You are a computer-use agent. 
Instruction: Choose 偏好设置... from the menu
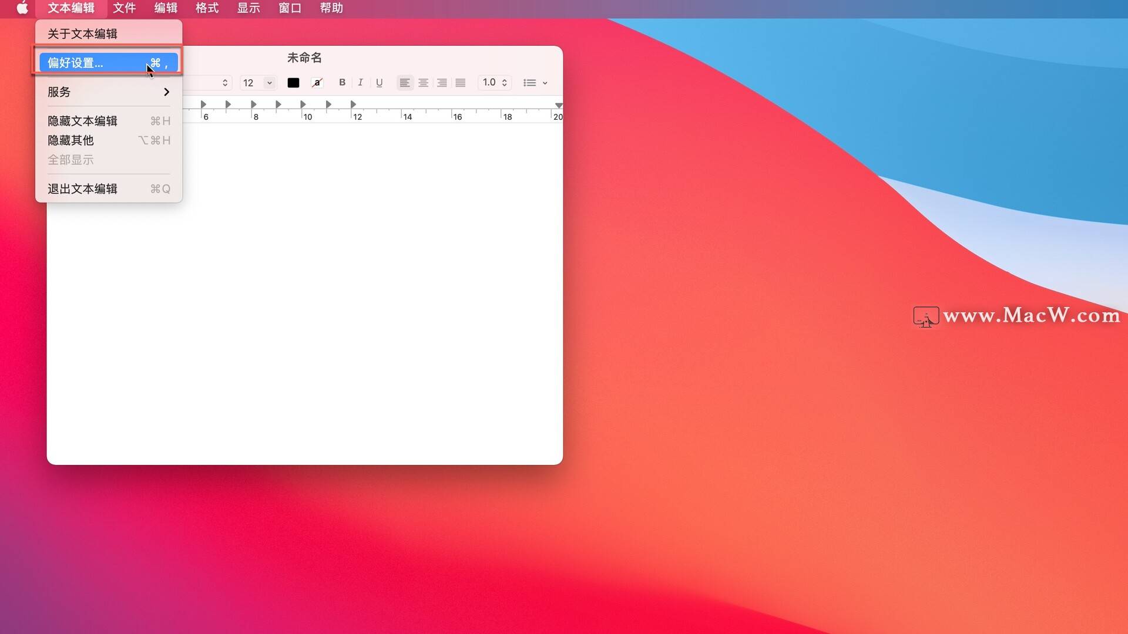(x=109, y=63)
